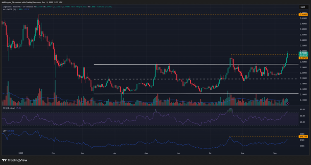Click the 0.20000 price scale label
Viewport: 311px width, 165px height.
303,78
